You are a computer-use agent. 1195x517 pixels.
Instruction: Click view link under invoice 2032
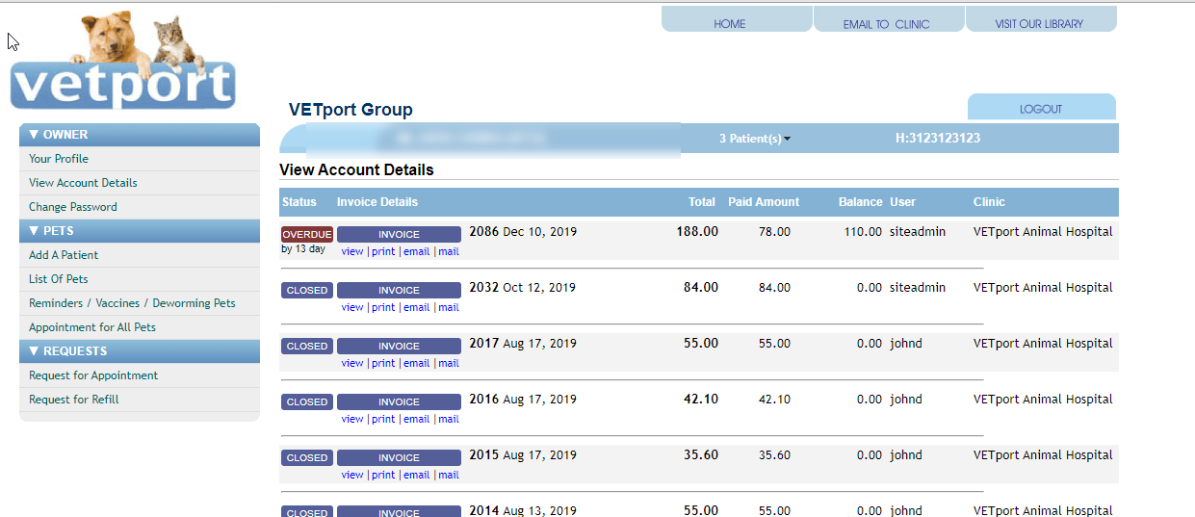click(x=352, y=307)
